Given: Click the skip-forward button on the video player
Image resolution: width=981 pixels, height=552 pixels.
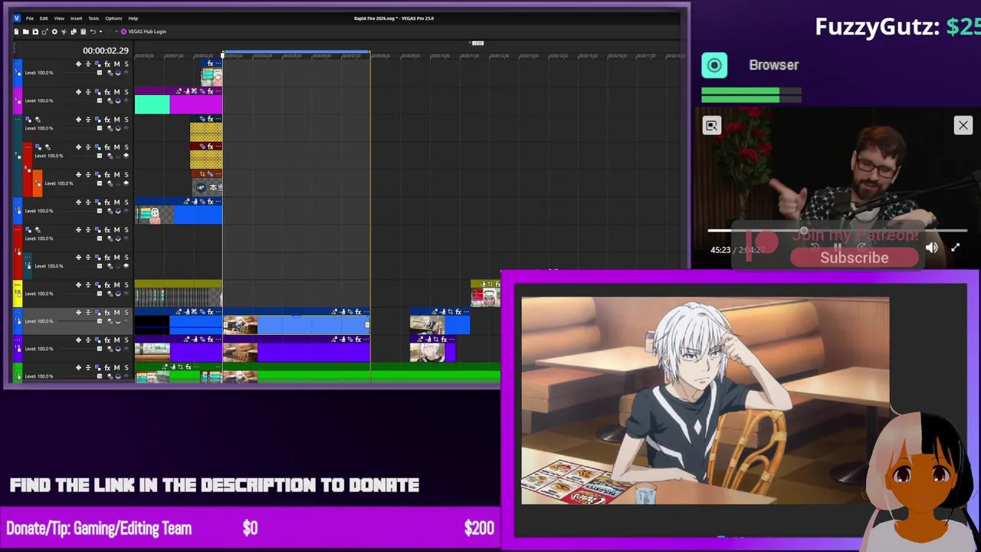Looking at the screenshot, I should click(861, 247).
